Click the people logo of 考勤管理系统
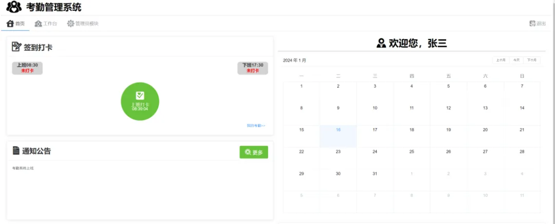The height and width of the screenshot is (224, 555). pyautogui.click(x=14, y=7)
